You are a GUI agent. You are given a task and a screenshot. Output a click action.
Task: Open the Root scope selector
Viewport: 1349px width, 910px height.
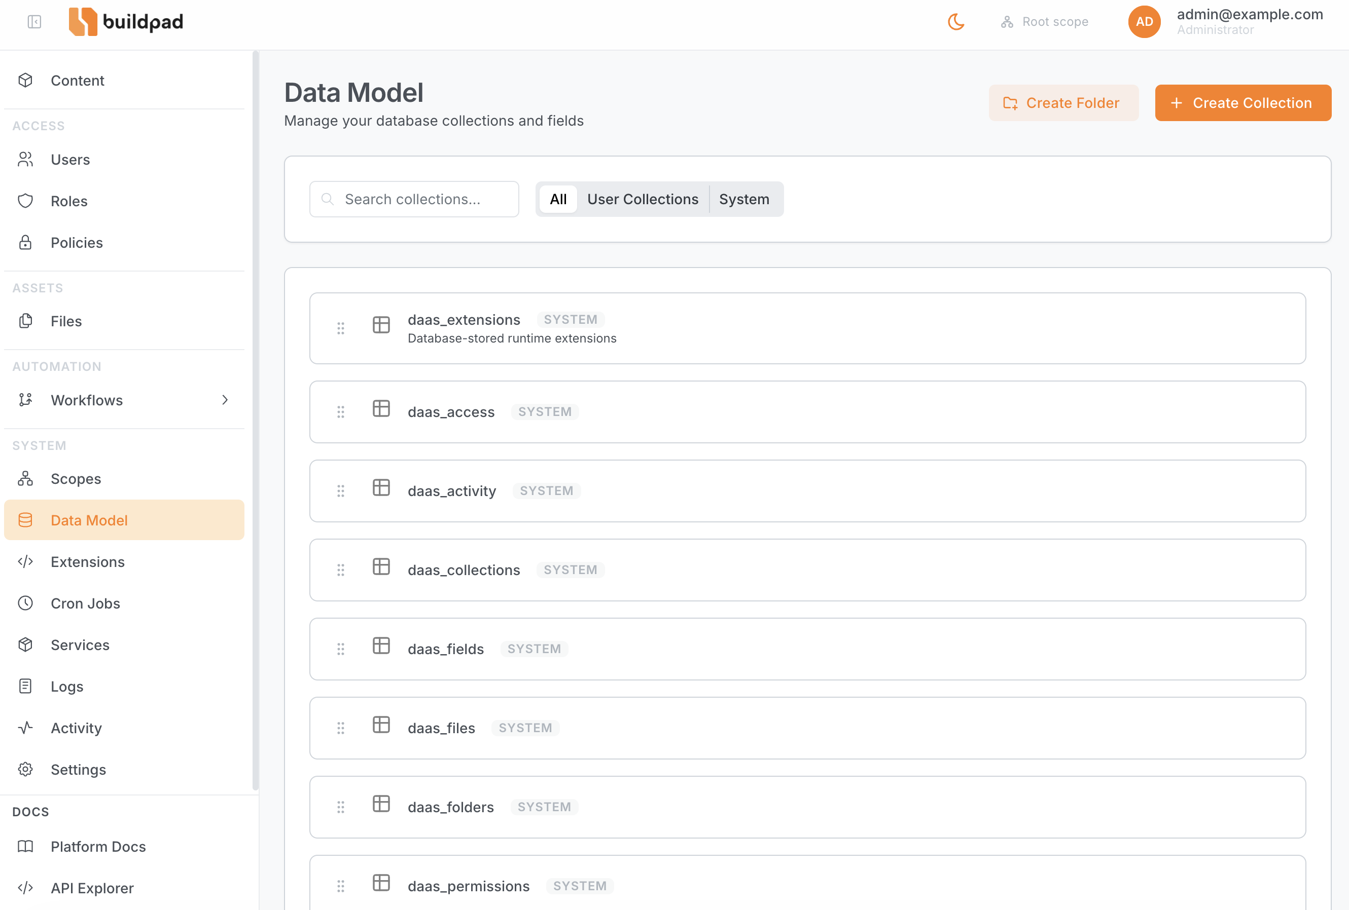click(x=1044, y=22)
